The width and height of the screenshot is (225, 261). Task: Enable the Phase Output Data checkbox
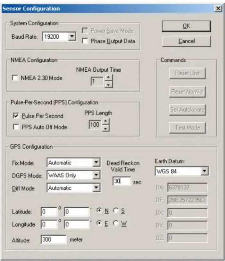click(x=85, y=41)
